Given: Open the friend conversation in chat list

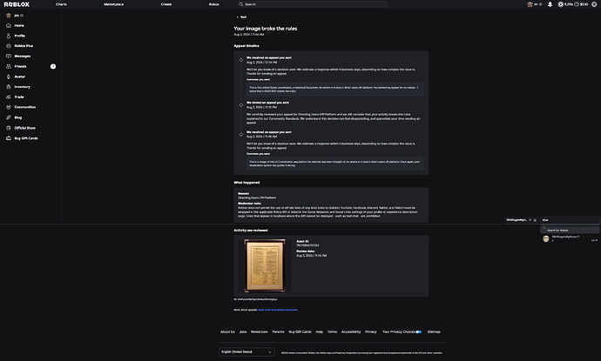Looking at the screenshot, I should tap(570, 238).
